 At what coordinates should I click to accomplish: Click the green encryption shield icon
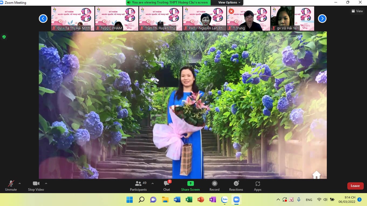coord(4,37)
